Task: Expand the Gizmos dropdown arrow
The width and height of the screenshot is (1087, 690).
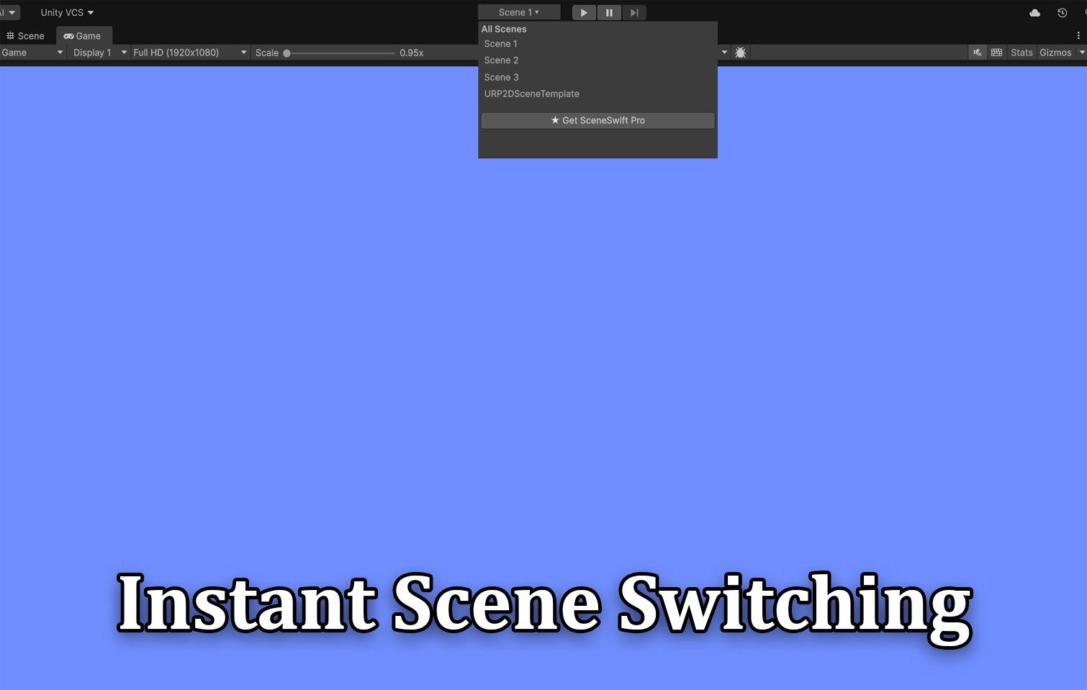Action: [1081, 53]
